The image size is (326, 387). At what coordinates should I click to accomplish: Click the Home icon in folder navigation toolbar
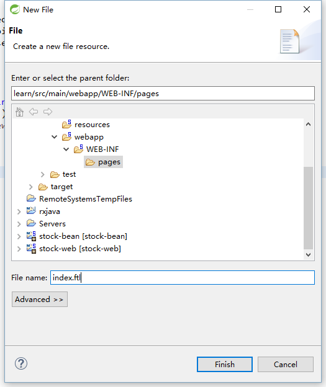click(x=19, y=112)
